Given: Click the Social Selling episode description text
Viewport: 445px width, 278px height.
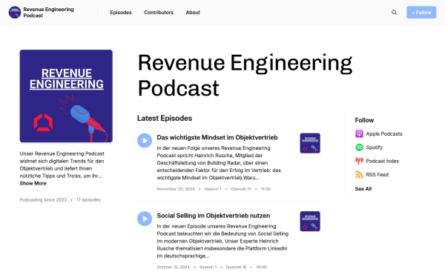Looking at the screenshot, I should (222, 241).
